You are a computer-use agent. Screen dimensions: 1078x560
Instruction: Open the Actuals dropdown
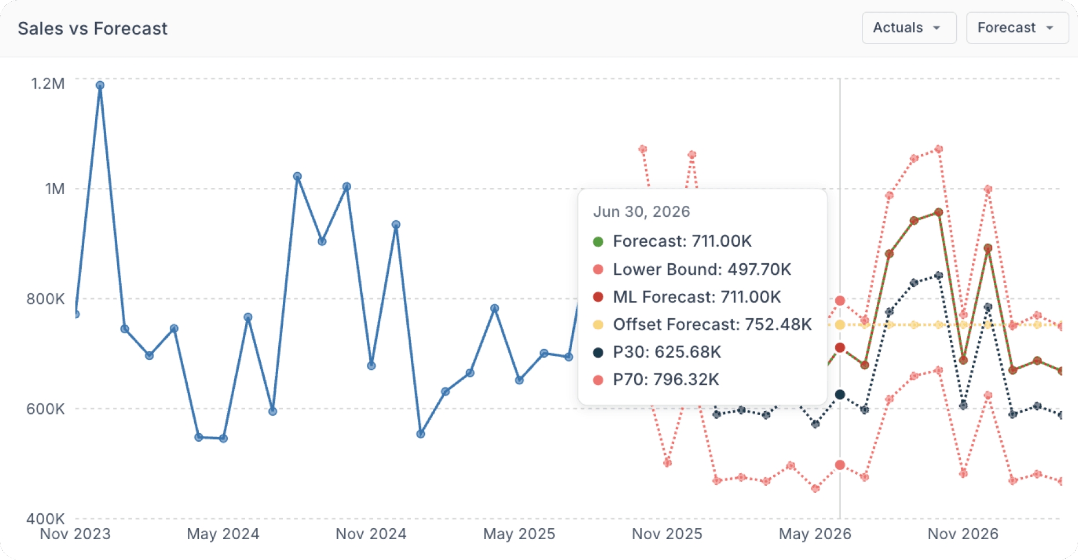(x=909, y=27)
